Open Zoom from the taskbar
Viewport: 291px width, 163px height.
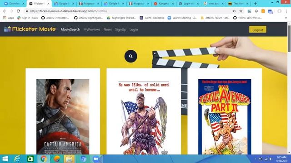click(96, 159)
